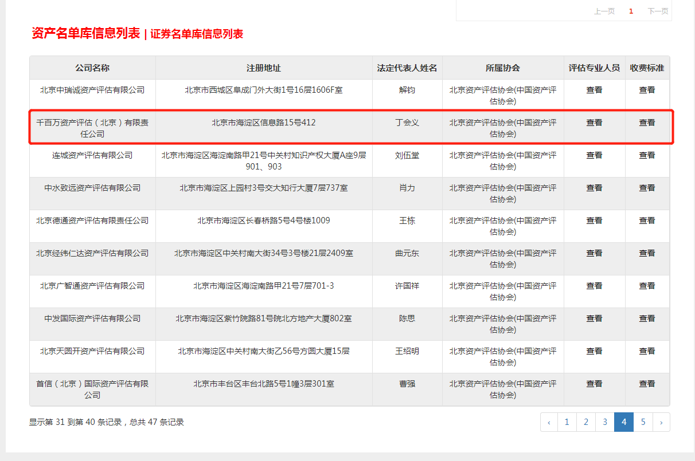Select the 所属协会 column header

click(x=503, y=68)
